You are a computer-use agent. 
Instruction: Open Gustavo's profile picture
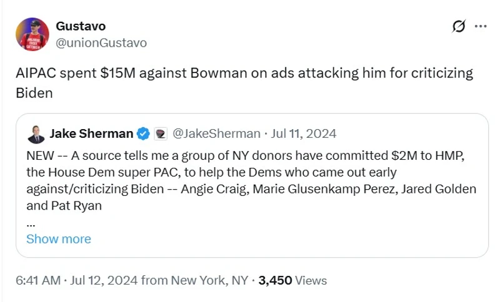tap(34, 34)
